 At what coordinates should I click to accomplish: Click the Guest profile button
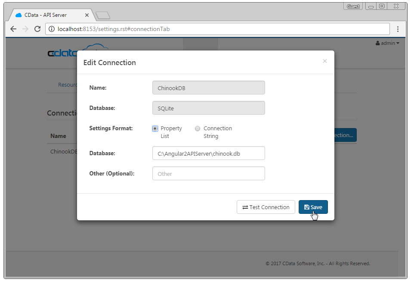coord(353,6)
